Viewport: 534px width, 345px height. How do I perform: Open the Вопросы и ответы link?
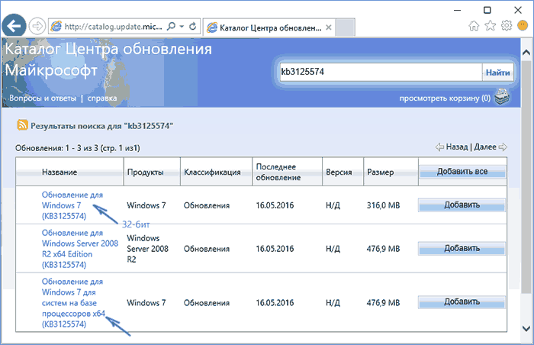[x=43, y=98]
